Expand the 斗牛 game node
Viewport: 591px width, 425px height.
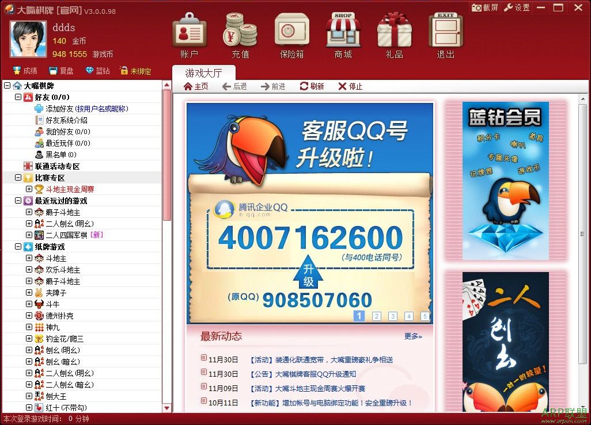click(x=29, y=304)
